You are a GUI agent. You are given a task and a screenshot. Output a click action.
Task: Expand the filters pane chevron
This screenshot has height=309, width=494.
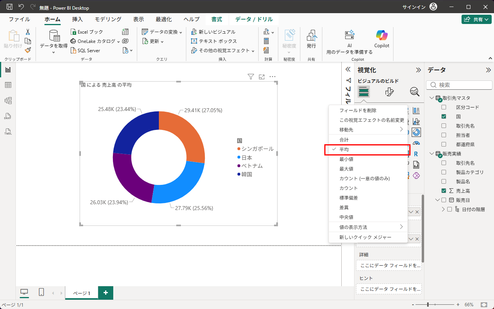pyautogui.click(x=348, y=69)
